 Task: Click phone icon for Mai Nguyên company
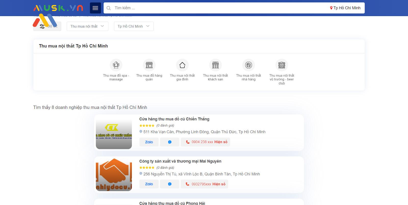tap(188, 184)
